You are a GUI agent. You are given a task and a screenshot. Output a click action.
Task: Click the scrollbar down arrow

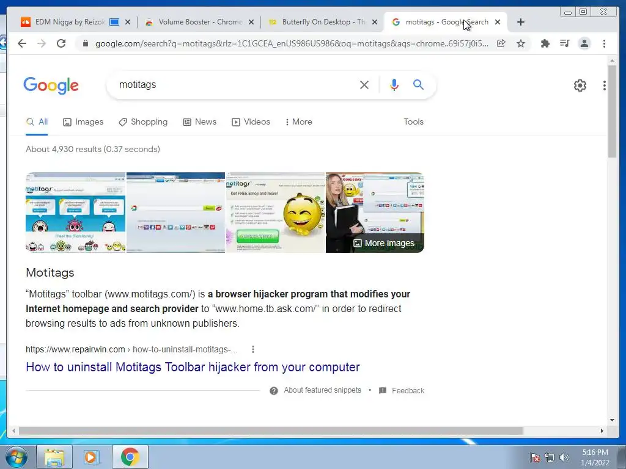612,420
